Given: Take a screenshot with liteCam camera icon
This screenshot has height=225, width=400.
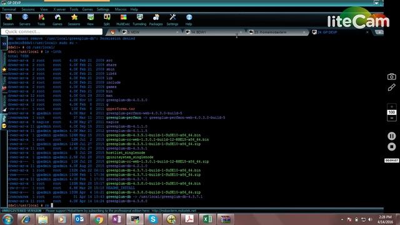Looking at the screenshot, I should point(392,76).
